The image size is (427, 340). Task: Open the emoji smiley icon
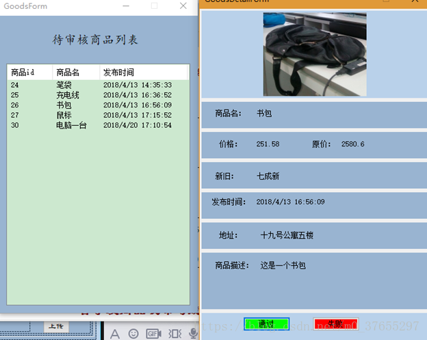click(133, 333)
